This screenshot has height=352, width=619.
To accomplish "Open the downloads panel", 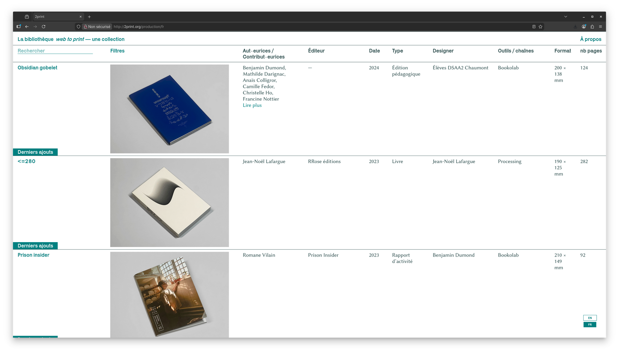I will (575, 26).
